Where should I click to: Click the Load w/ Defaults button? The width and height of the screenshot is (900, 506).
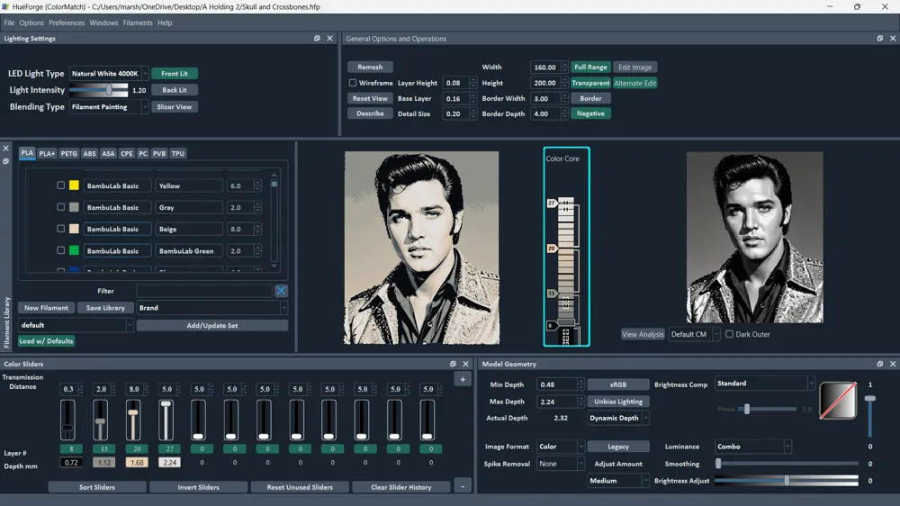(47, 341)
